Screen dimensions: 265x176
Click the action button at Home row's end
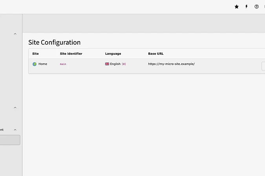coord(263,66)
